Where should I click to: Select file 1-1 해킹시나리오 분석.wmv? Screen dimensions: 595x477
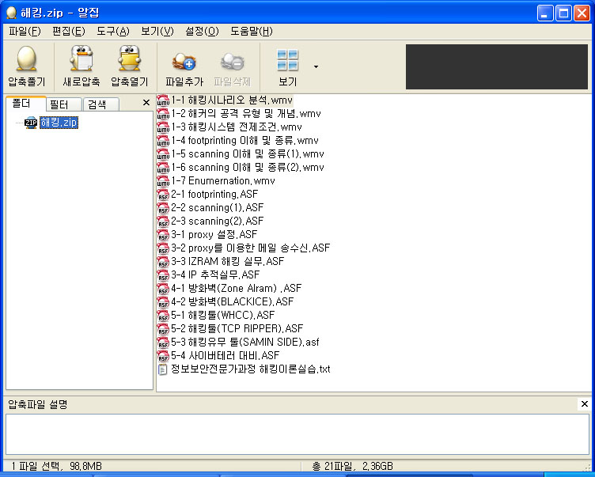232,100
